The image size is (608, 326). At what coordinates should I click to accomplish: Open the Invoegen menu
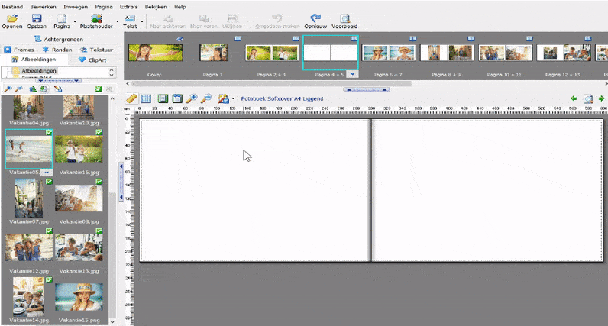pos(74,6)
